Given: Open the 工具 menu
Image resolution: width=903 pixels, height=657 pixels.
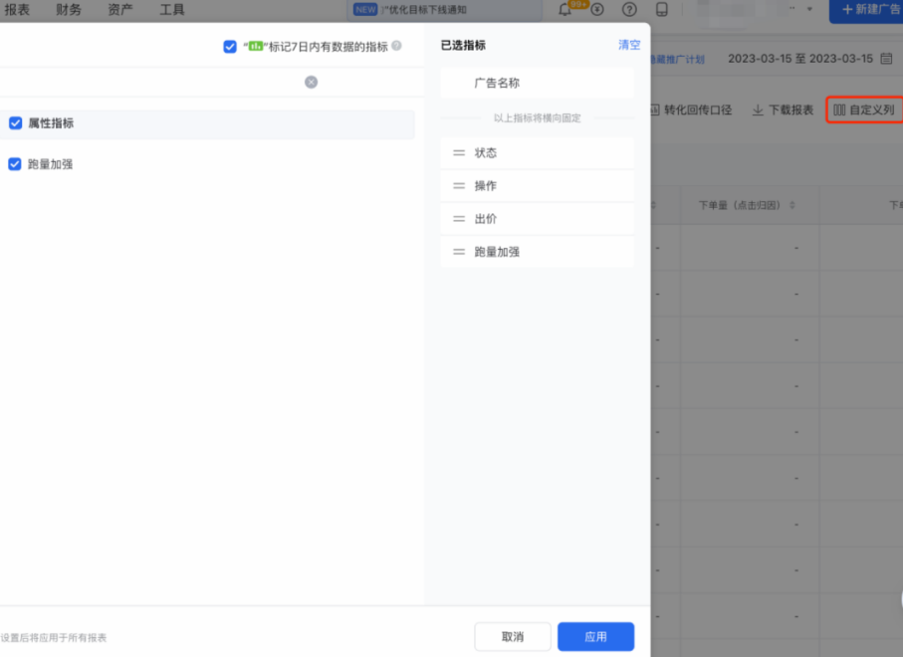Looking at the screenshot, I should (172, 10).
